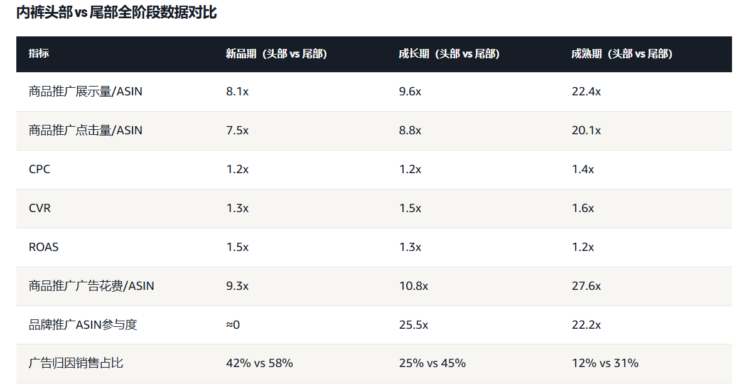Viewport: 754px width, 389px height.
Task: Select the 广告归因销售占比 row label
Action: (x=76, y=363)
